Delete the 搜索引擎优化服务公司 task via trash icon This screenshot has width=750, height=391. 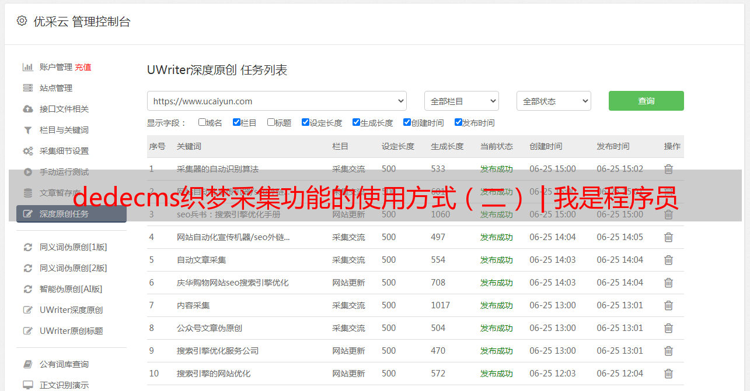(x=669, y=351)
